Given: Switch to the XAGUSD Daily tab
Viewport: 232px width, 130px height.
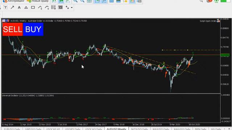Looking at the screenshot, I should click(x=182, y=129).
